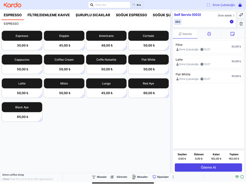
Task: Click the Ara search button
Action: point(136,5)
